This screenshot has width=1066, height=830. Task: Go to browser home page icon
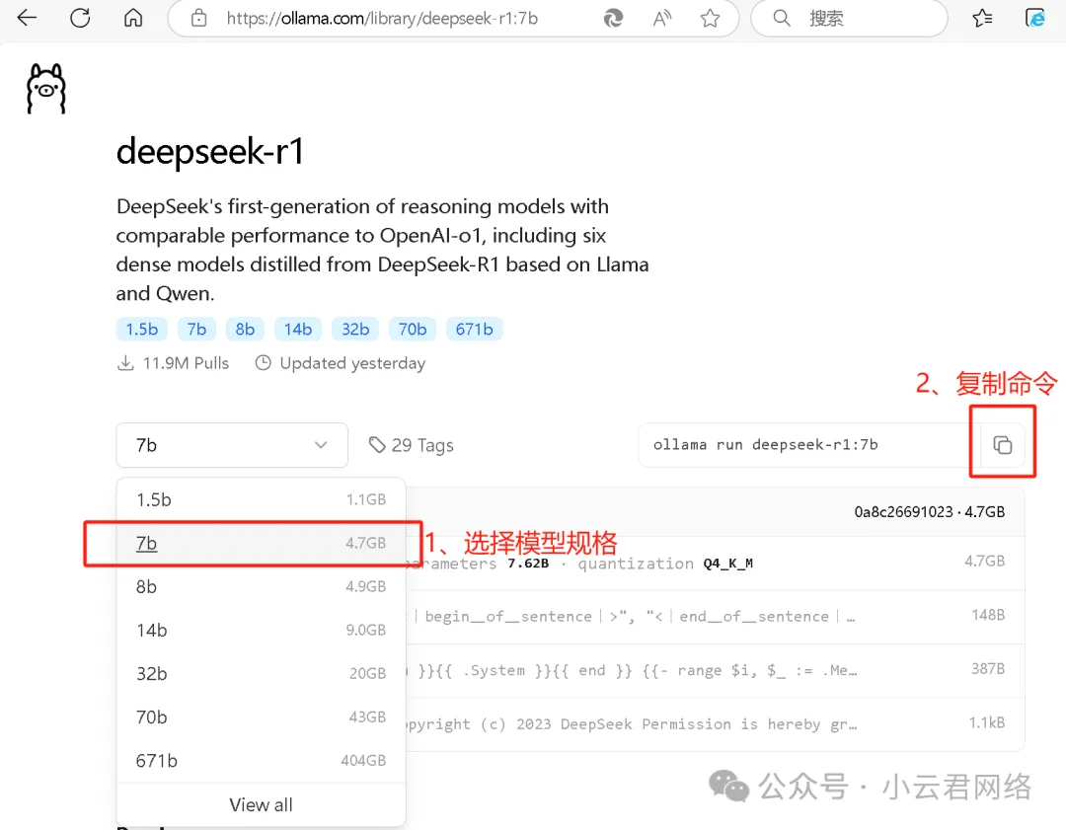(x=133, y=18)
